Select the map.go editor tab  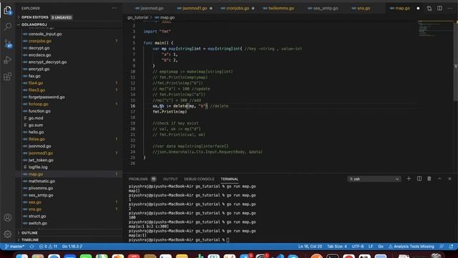coord(402,8)
